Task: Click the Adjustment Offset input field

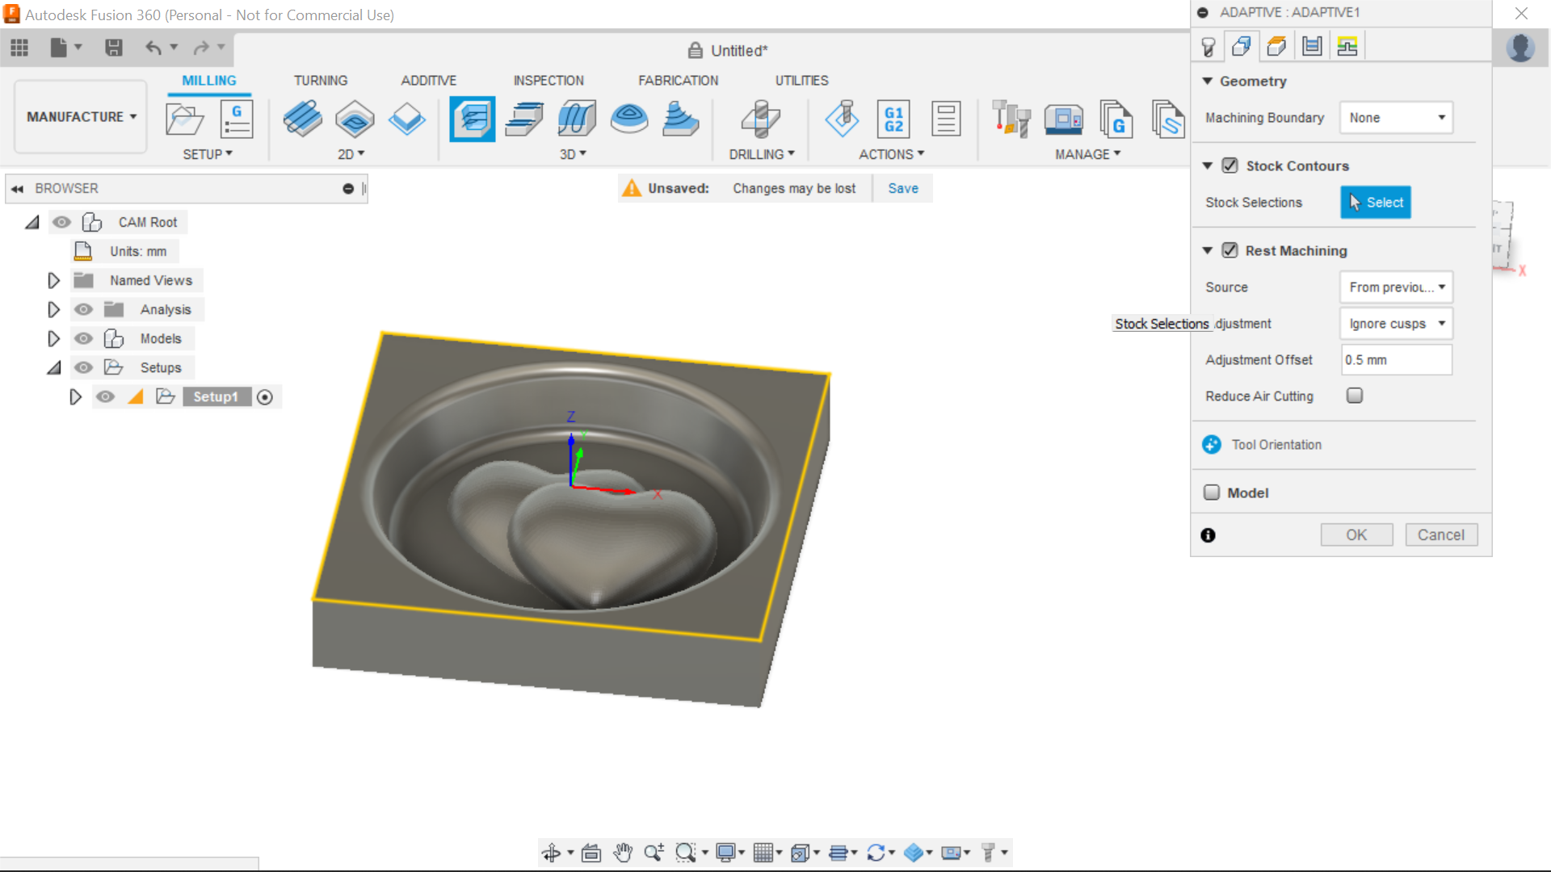Action: pyautogui.click(x=1396, y=360)
